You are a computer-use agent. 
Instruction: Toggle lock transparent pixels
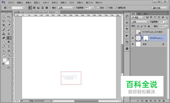[138, 26]
